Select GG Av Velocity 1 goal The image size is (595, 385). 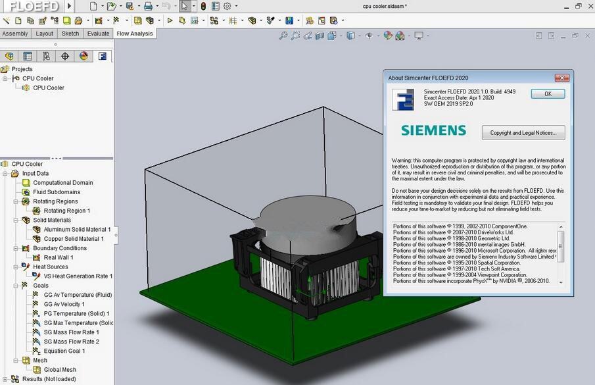[64, 304]
